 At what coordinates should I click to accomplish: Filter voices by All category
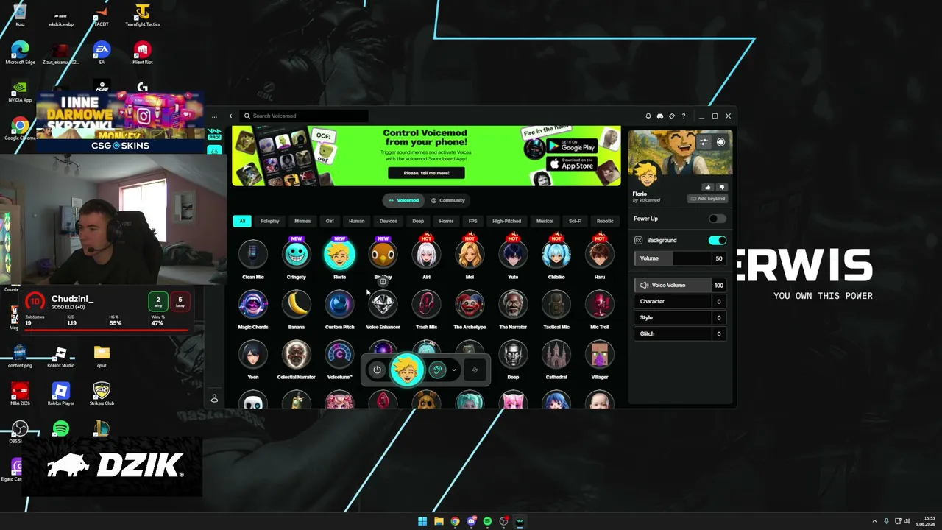[x=242, y=221]
